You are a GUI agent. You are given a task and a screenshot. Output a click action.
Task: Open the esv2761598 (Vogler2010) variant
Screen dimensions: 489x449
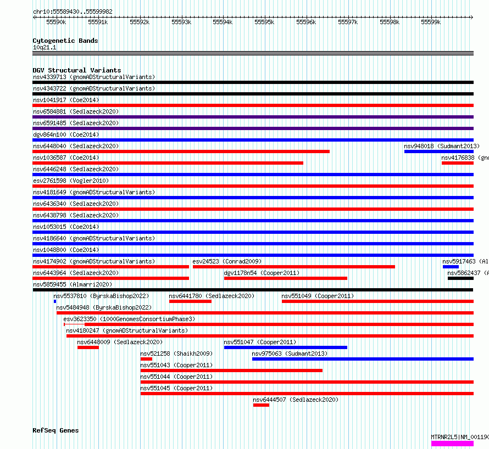point(71,181)
